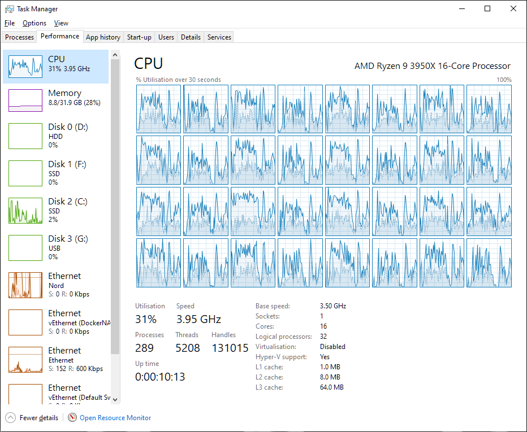Select Disk 1 (F:) SSD graph icon
The image size is (527, 432).
coord(25,173)
